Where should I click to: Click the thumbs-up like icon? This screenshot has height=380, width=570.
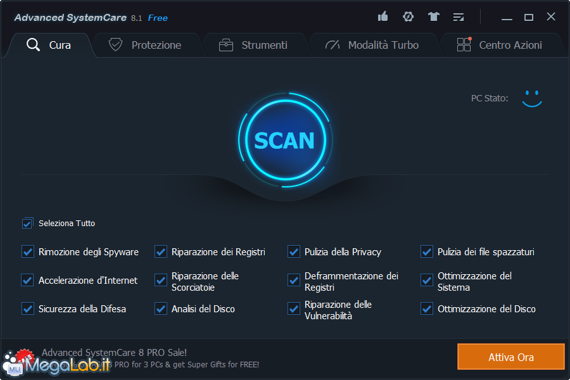click(x=383, y=16)
